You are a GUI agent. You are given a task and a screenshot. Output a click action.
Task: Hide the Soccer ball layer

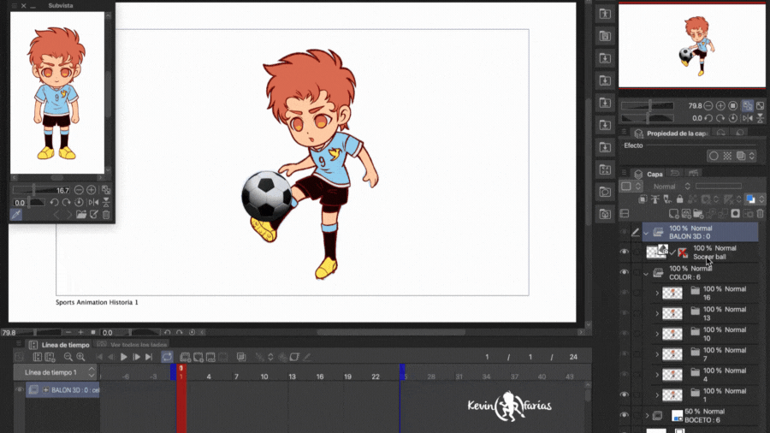pos(625,252)
